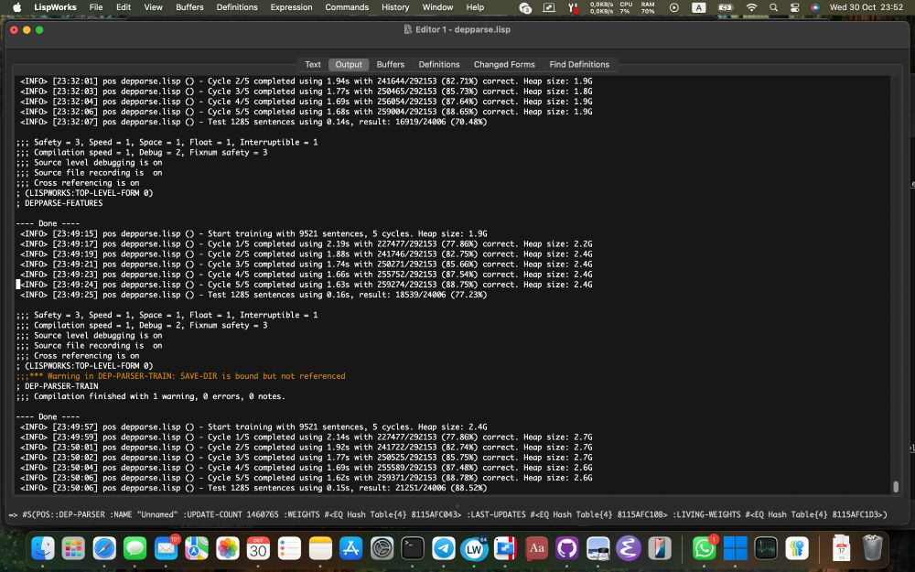
Task: Click the Wi-Fi status icon
Action: click(x=751, y=7)
